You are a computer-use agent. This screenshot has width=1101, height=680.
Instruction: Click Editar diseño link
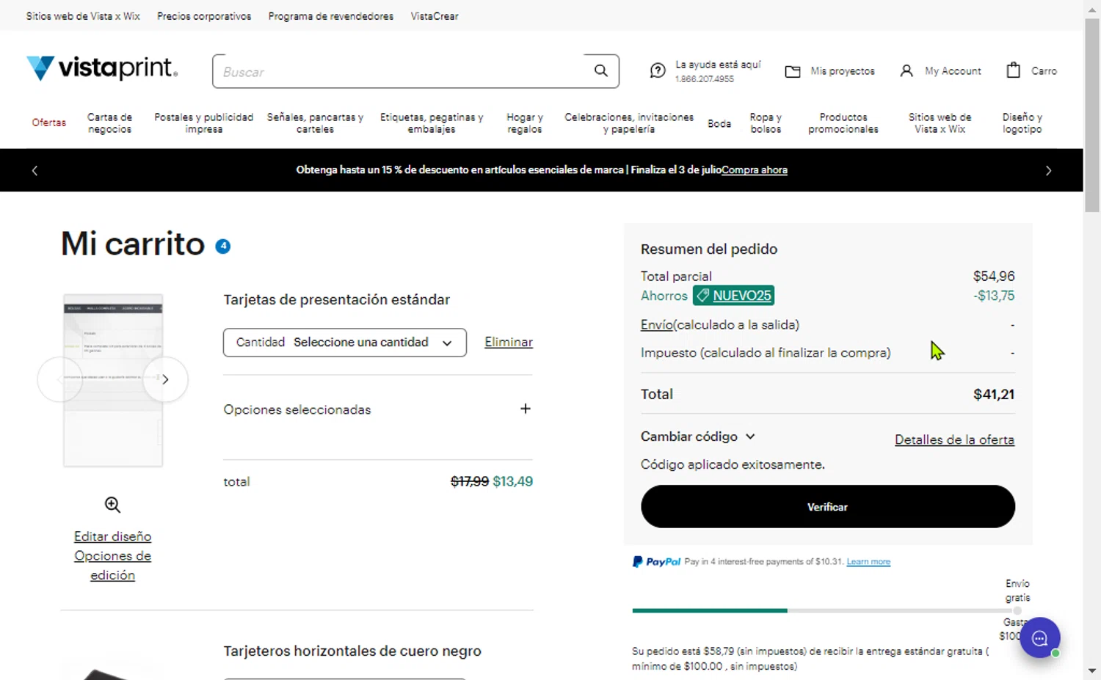112,536
